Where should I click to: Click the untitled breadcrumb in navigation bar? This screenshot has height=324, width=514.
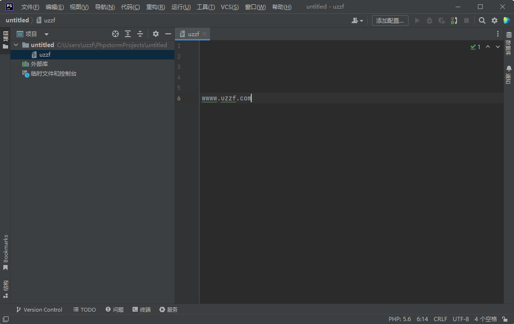point(18,20)
